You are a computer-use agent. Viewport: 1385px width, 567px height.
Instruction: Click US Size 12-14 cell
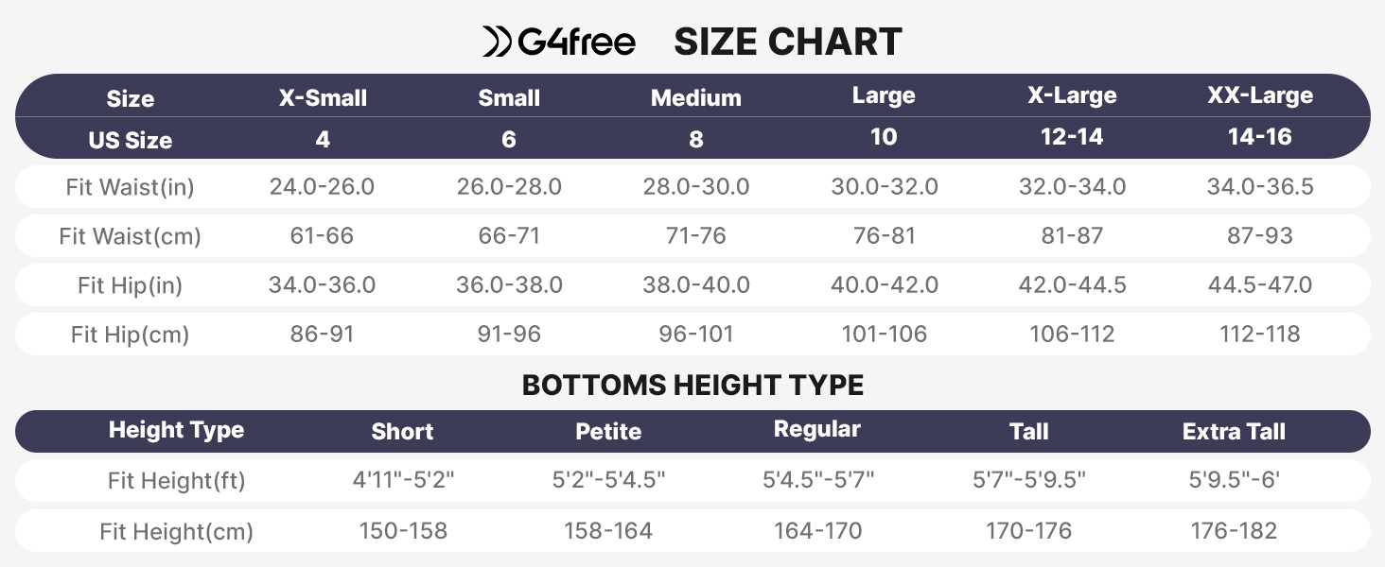pyautogui.click(x=1072, y=137)
